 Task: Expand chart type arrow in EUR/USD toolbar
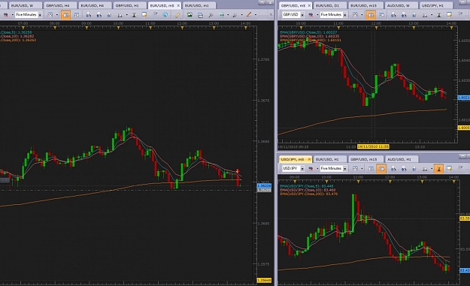tap(57, 15)
